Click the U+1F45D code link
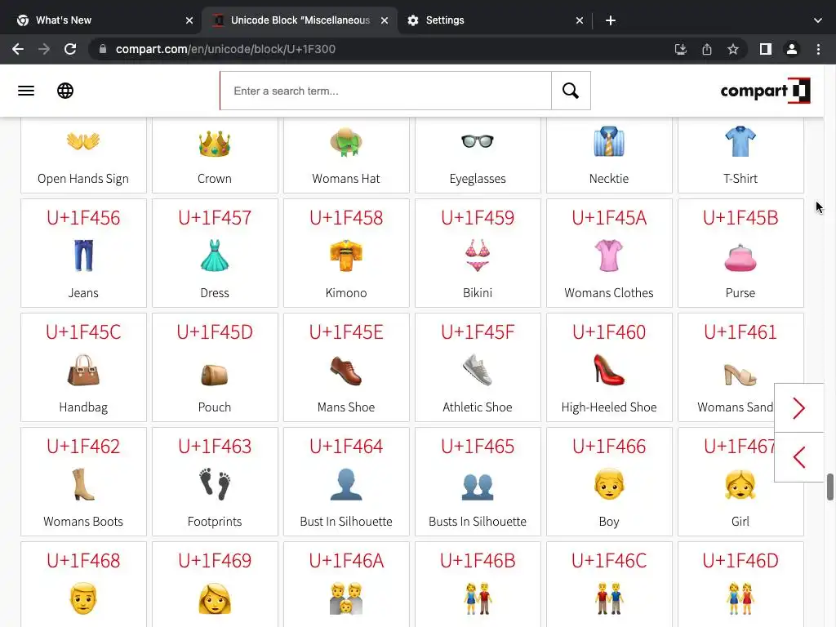 point(215,332)
